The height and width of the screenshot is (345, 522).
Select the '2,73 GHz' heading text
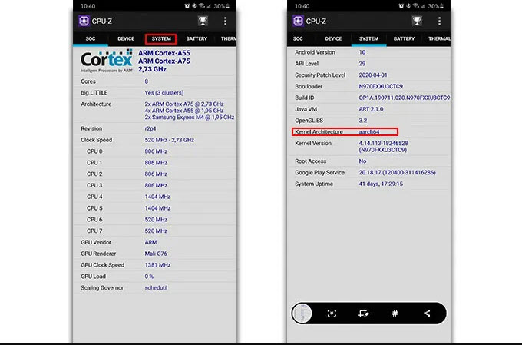pyautogui.click(x=152, y=69)
